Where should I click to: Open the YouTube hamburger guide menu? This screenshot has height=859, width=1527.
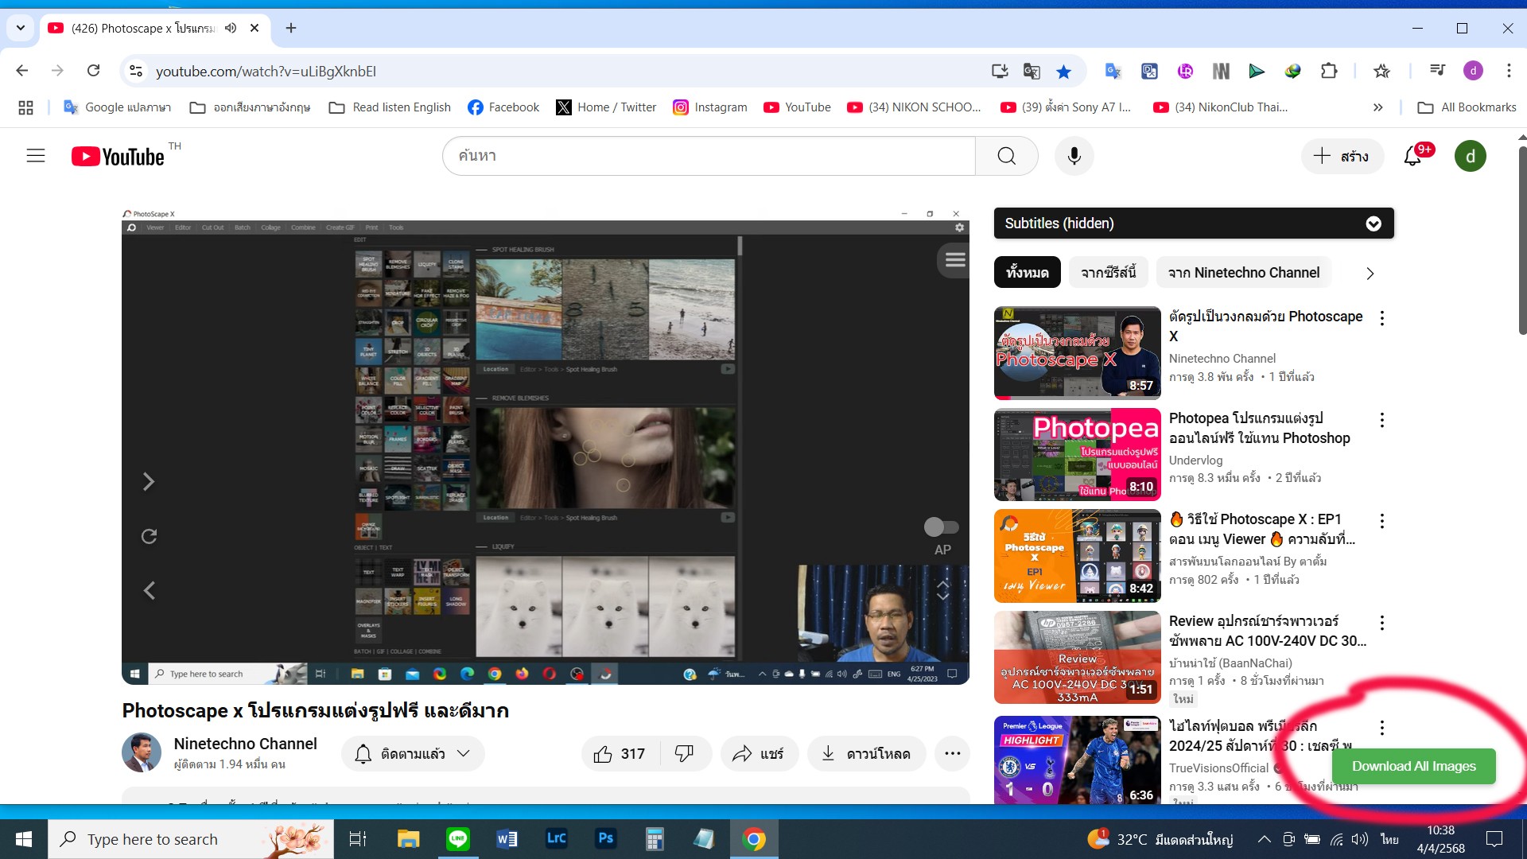point(36,156)
